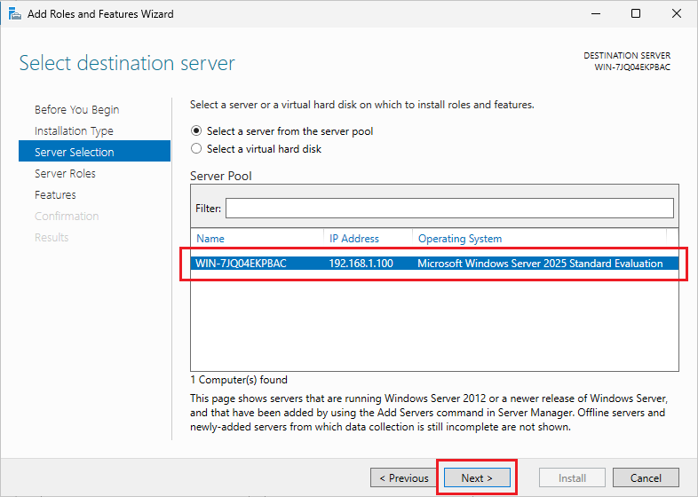Minimize the Add Roles wizard window
The height and width of the screenshot is (497, 698).
595,14
